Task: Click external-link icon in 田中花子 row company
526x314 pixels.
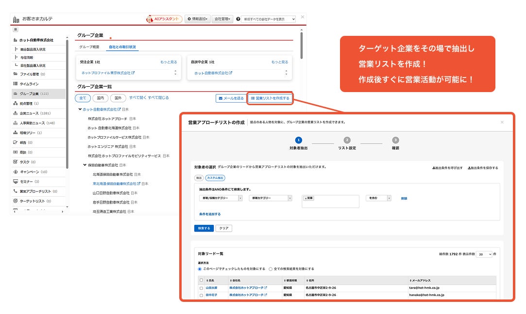Action: point(266,295)
